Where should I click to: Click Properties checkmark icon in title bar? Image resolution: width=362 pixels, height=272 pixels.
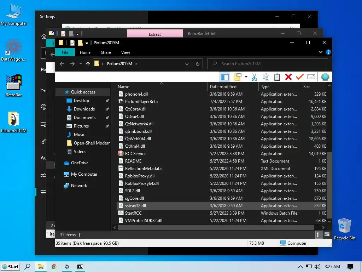point(72,43)
